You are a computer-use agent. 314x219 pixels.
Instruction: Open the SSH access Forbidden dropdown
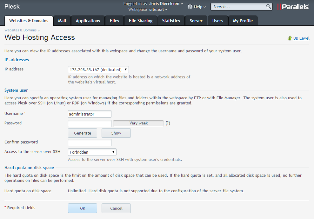(x=92, y=152)
